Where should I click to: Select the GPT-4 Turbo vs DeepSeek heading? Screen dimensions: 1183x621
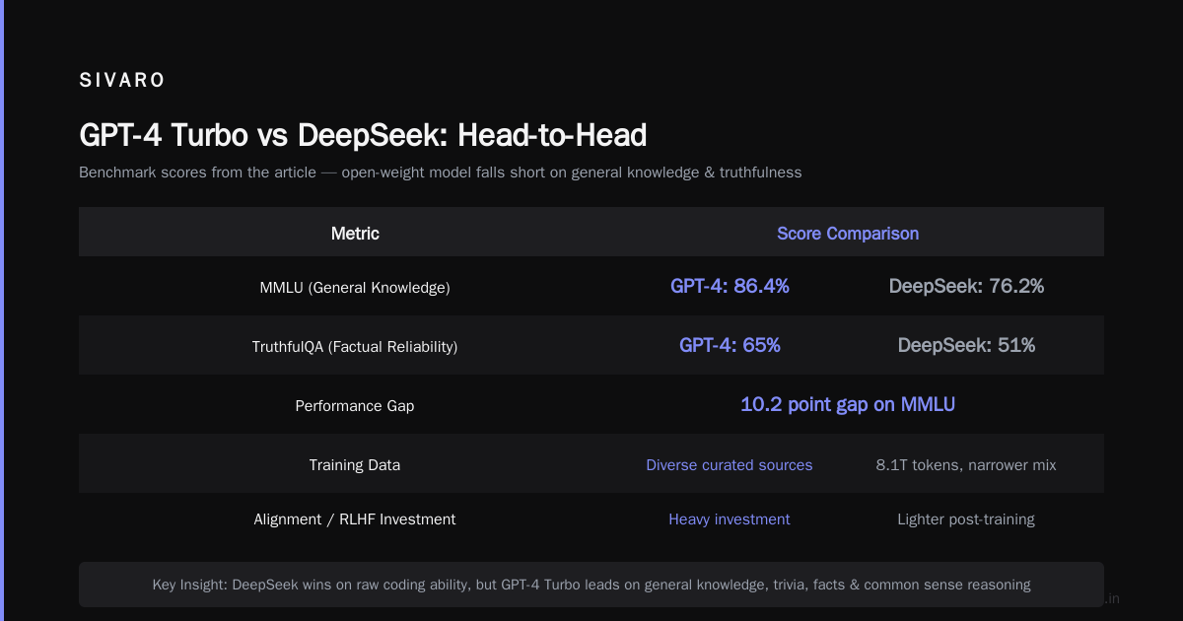[363, 135]
